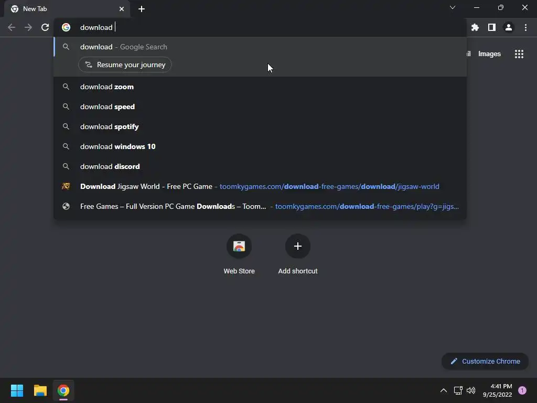Open the tab search chevron
Viewport: 537px width, 403px height.
(x=453, y=7)
